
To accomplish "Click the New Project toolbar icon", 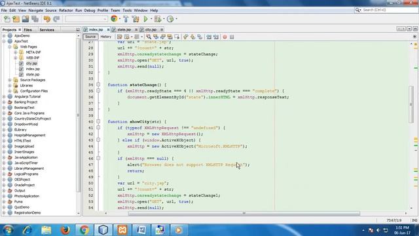I will click(16, 19).
